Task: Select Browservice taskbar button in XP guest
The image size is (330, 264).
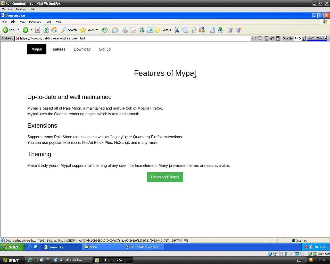Action: click(x=61, y=247)
